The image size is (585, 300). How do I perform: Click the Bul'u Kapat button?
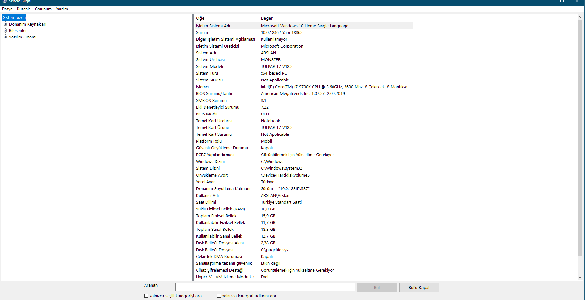tap(419, 287)
